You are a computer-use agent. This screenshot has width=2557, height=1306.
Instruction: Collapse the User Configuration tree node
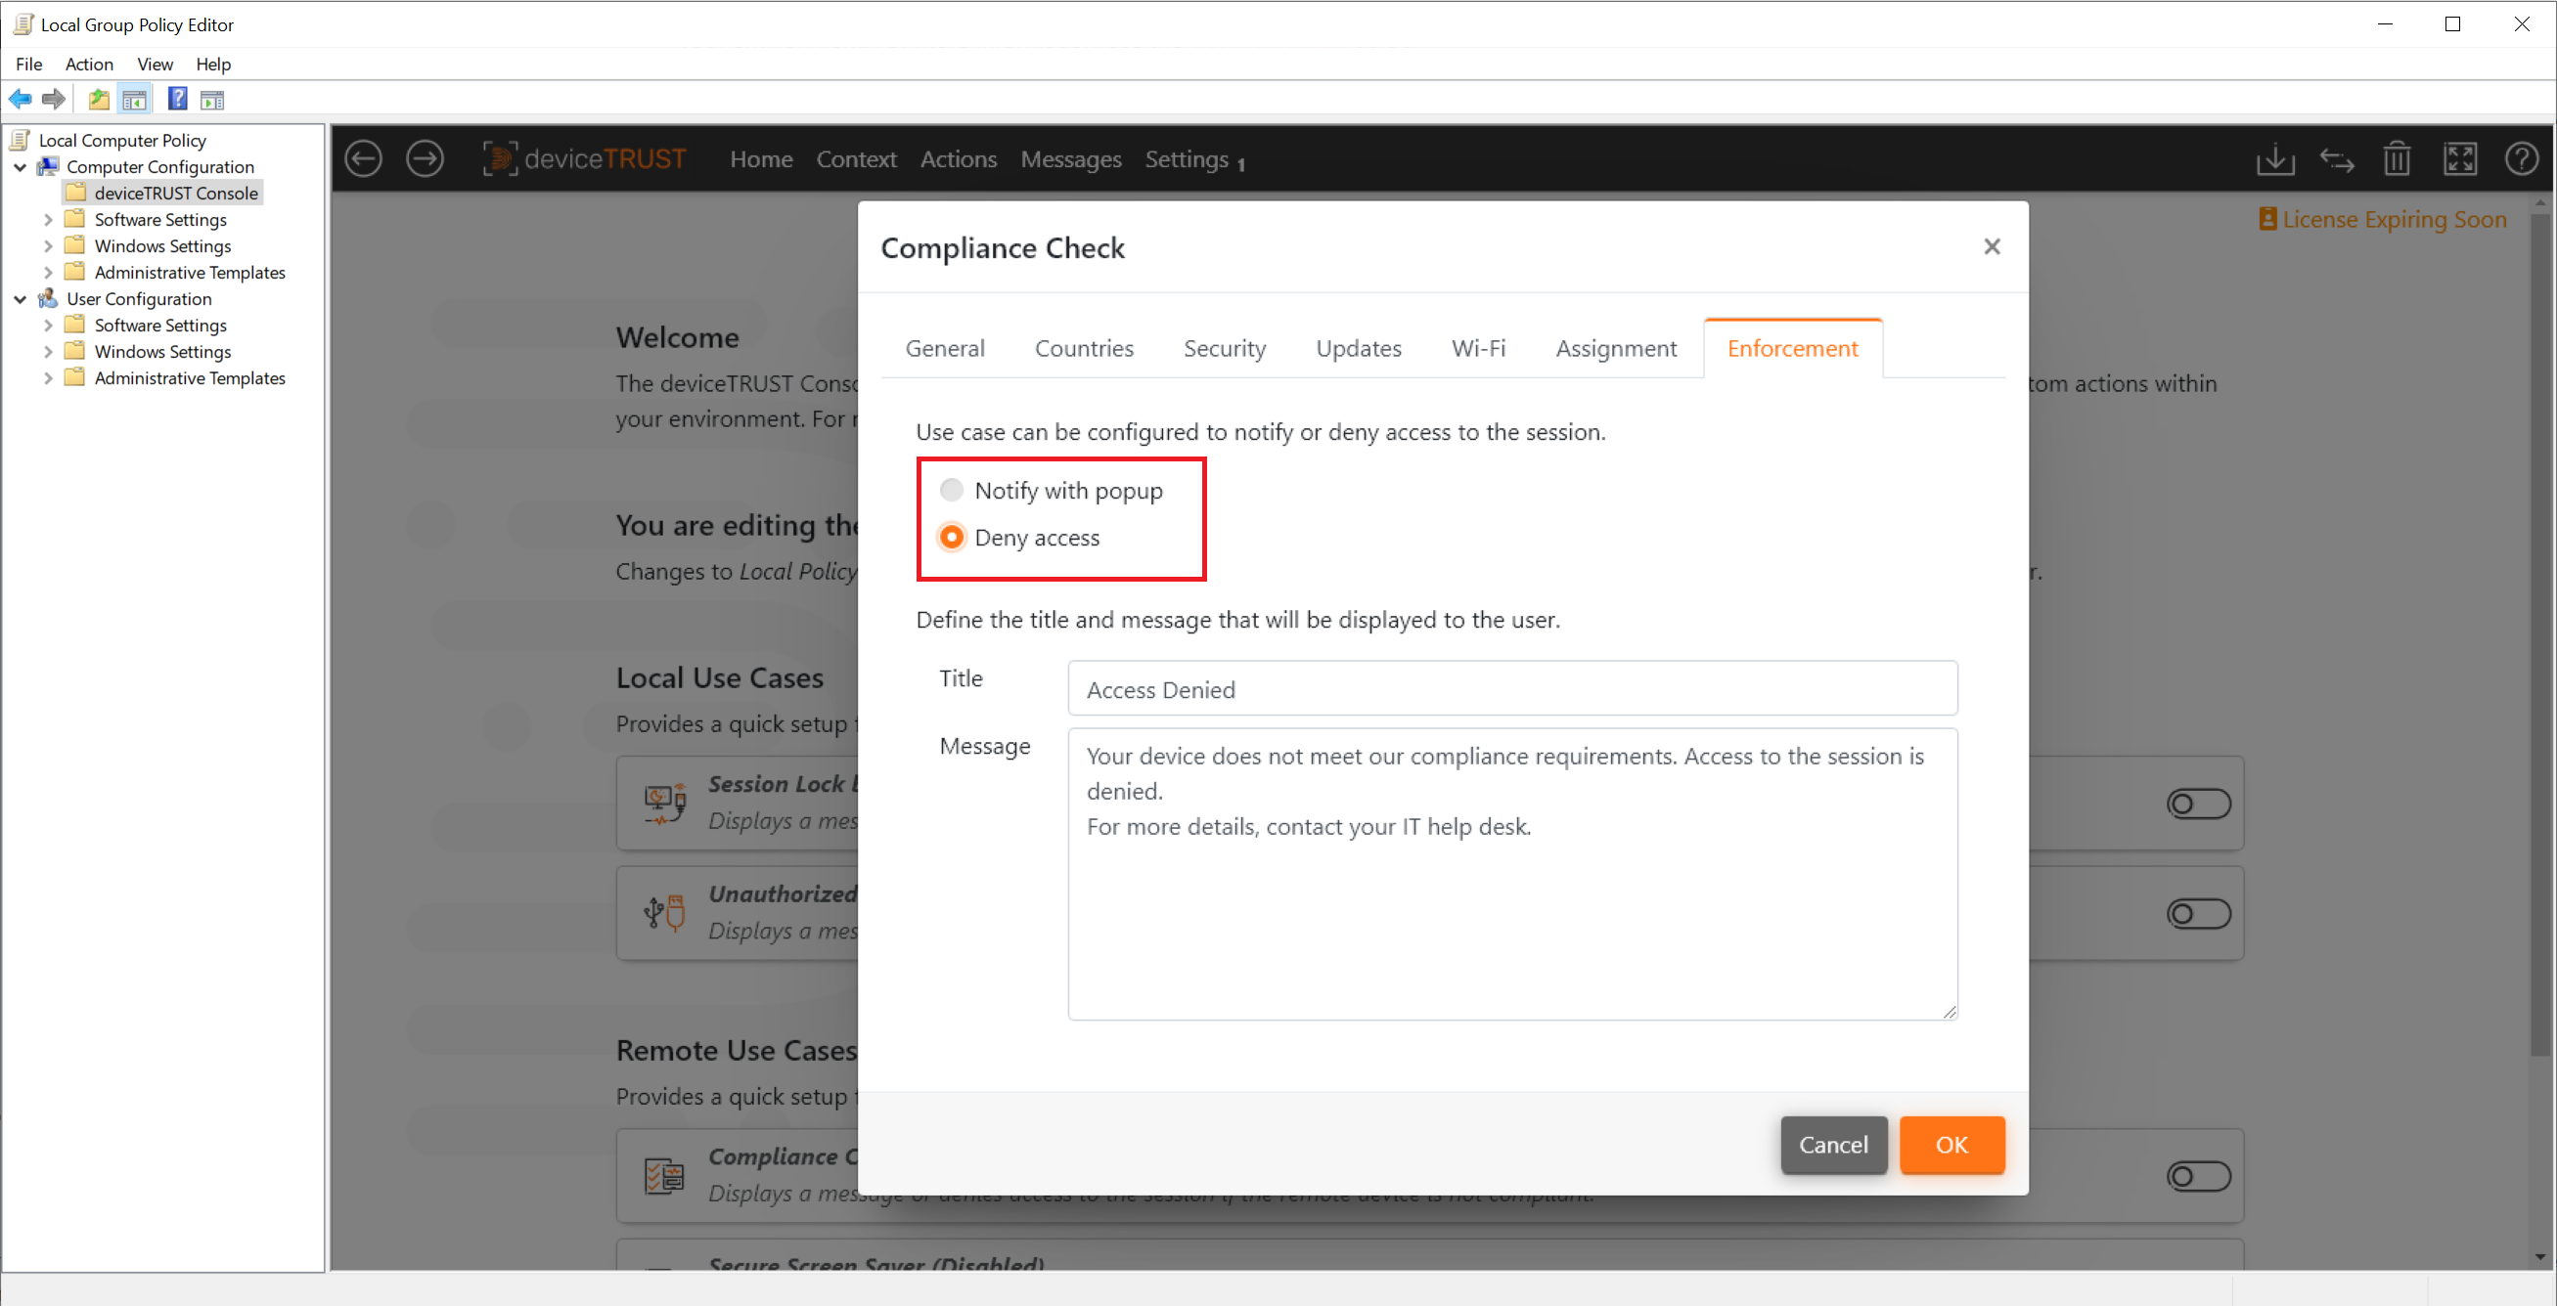point(20,298)
